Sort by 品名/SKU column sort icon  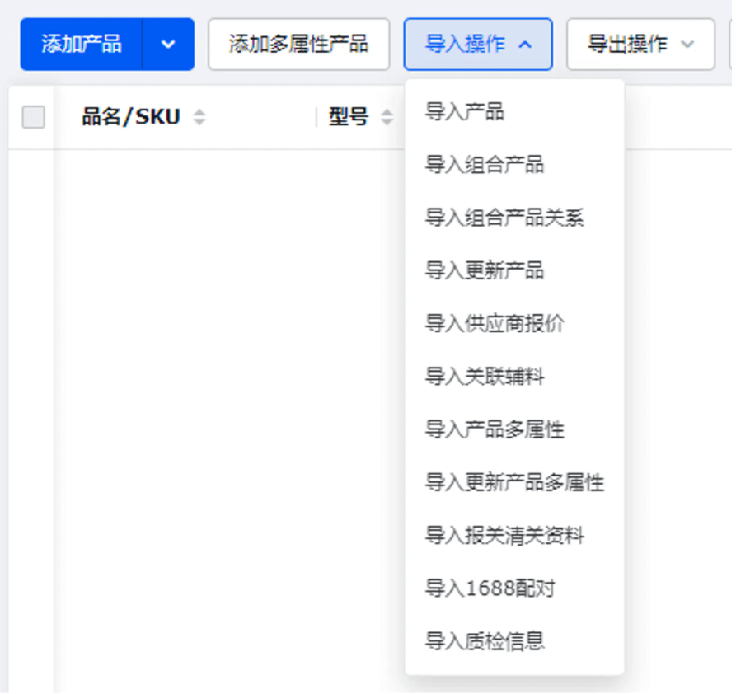pos(199,118)
